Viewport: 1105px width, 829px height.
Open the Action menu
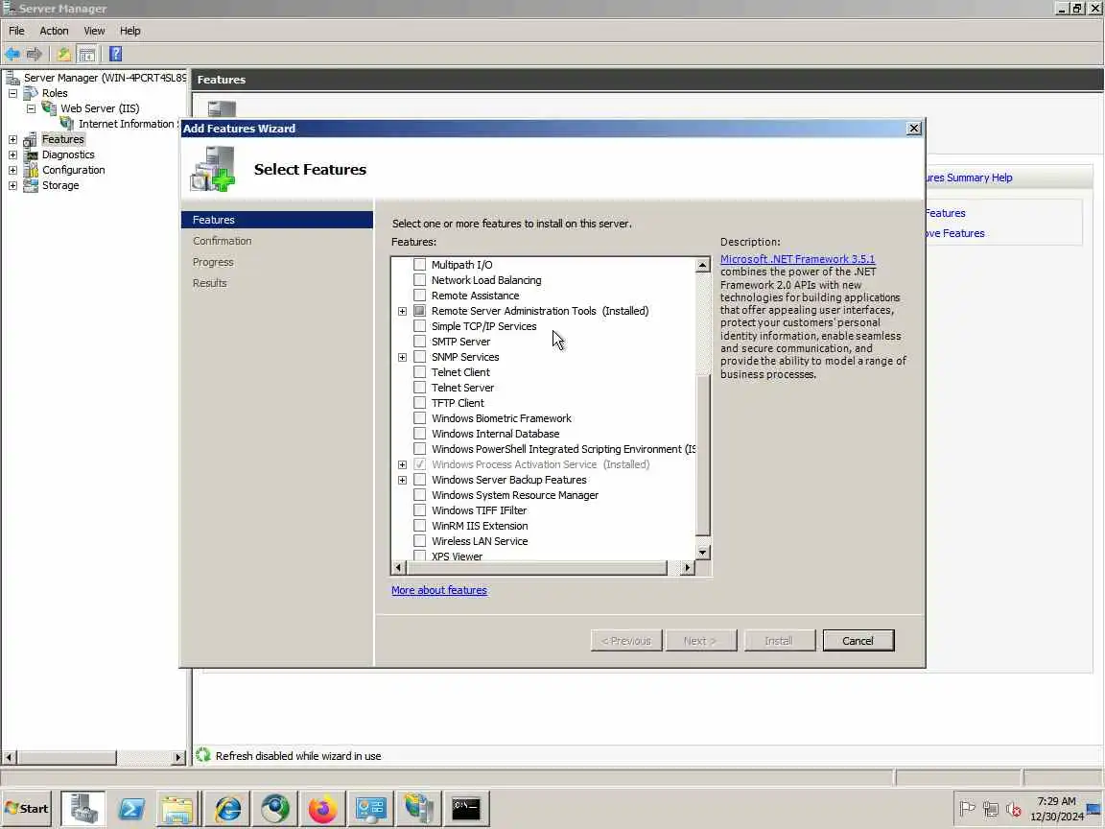coord(54,31)
